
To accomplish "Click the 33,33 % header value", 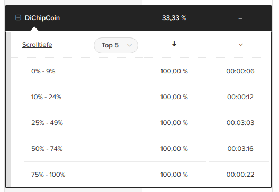I will 174,18.
